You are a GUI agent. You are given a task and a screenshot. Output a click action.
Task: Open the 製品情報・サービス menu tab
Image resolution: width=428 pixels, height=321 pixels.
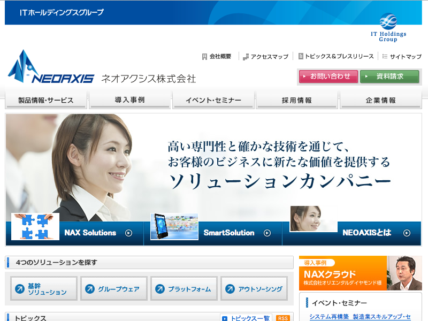[x=46, y=100]
